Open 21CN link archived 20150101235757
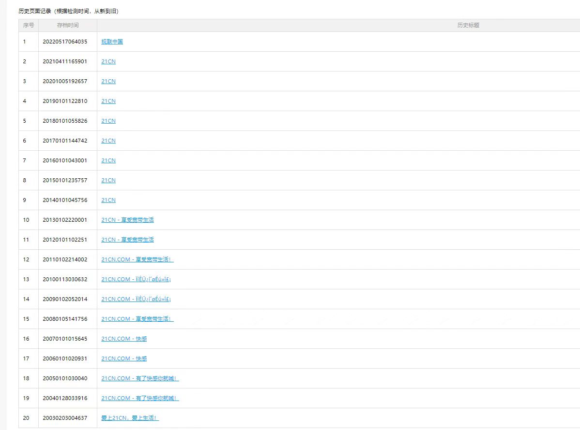The width and height of the screenshot is (580, 430). click(x=108, y=180)
